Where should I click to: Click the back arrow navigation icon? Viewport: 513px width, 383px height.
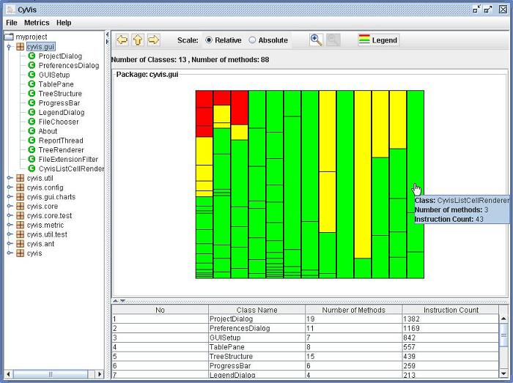point(122,40)
